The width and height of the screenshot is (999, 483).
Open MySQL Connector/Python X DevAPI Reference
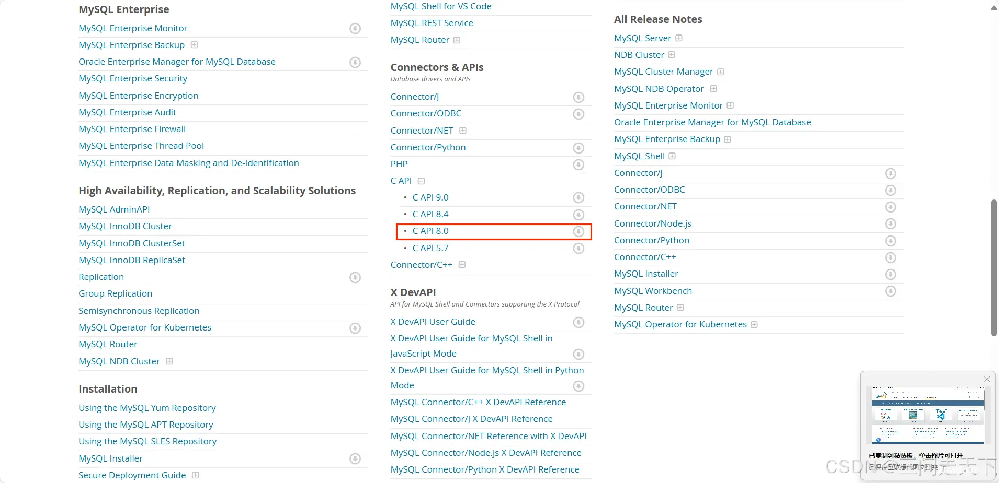pos(485,469)
